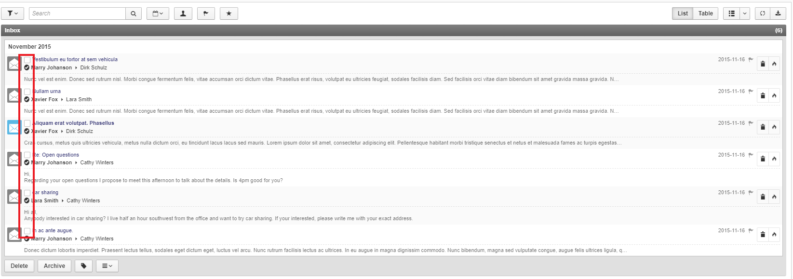
Task: Click the tag icon button at bottom
Action: (83, 266)
